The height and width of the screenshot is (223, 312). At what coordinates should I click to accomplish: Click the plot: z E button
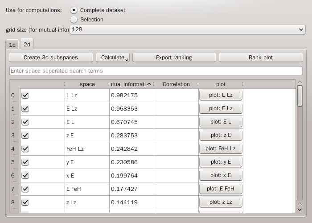tap(221, 135)
